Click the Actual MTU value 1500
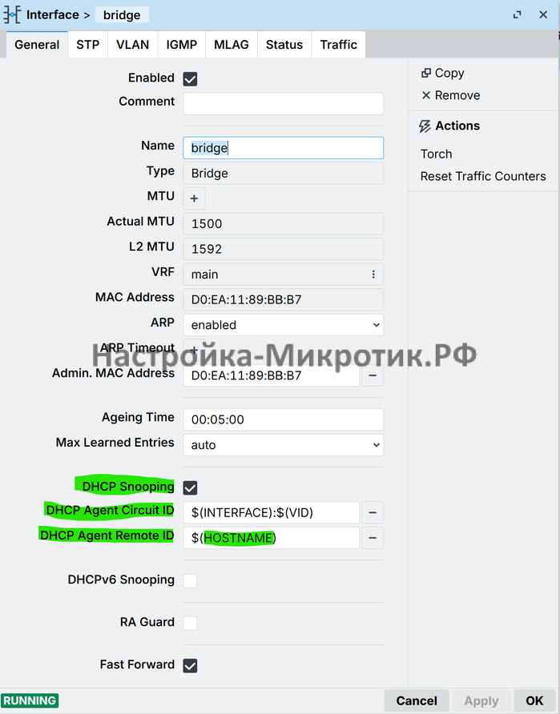 [x=283, y=223]
